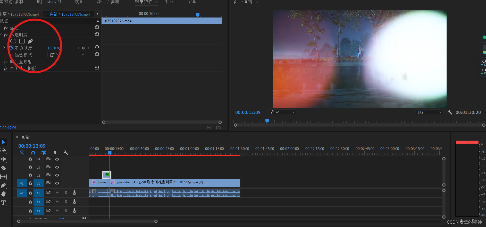Toggle sync lock on V4 track
Viewport: 486px width, 227px height.
click(x=48, y=159)
